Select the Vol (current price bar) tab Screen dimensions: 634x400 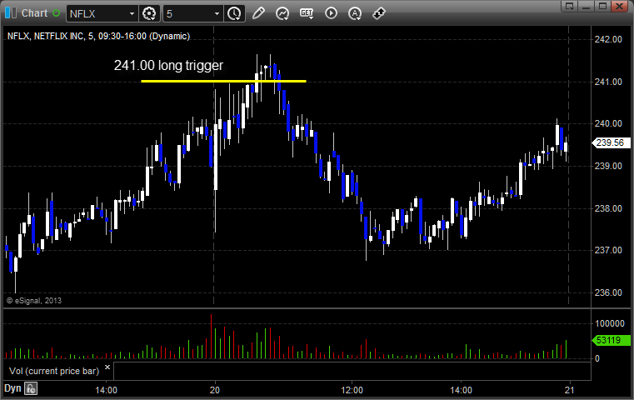54,371
